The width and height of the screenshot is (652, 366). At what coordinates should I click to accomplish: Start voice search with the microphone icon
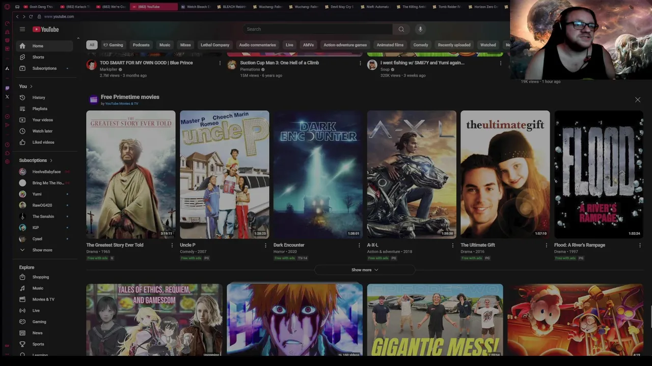coord(420,29)
